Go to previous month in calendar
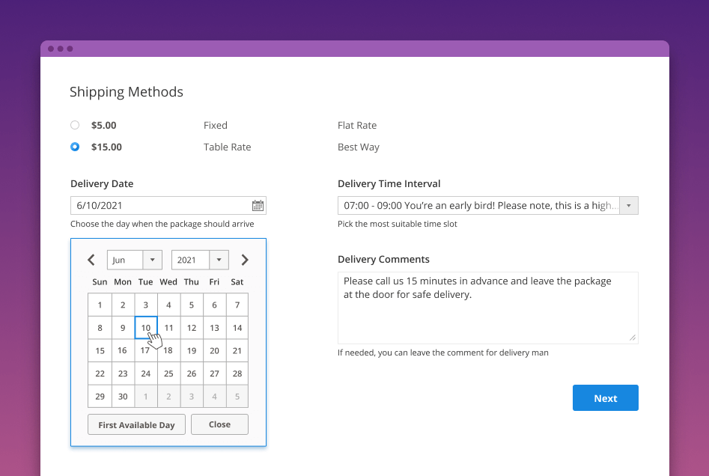709x476 pixels. (x=91, y=260)
